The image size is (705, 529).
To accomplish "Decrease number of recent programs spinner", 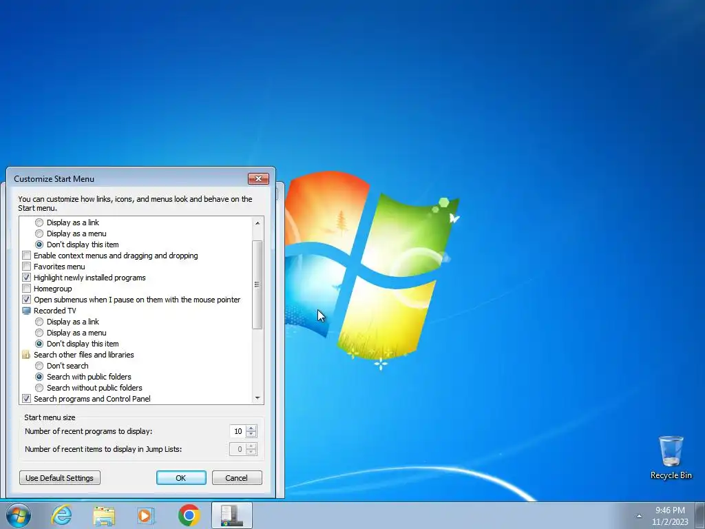I will (251, 434).
